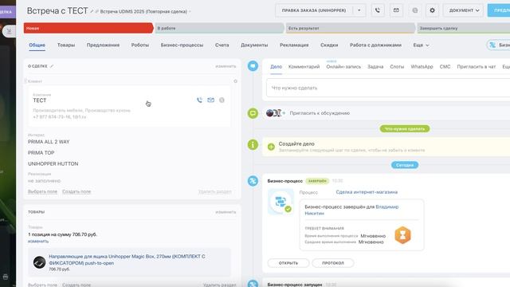The height and width of the screenshot is (287, 510).
Task: Select the СМС timeline tab
Action: (445, 67)
